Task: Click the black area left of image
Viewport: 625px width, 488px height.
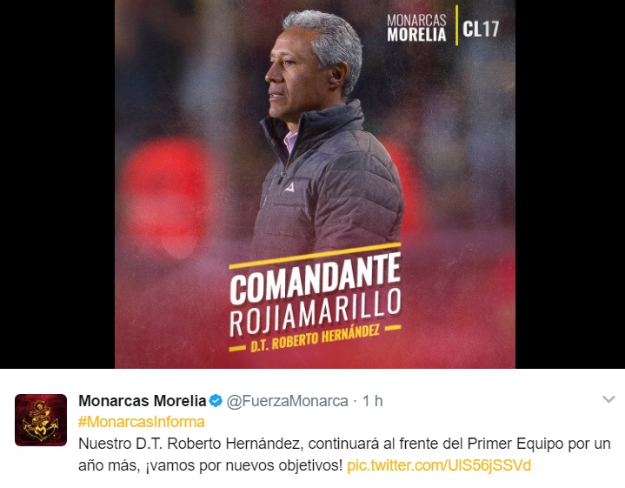Action: click(57, 184)
